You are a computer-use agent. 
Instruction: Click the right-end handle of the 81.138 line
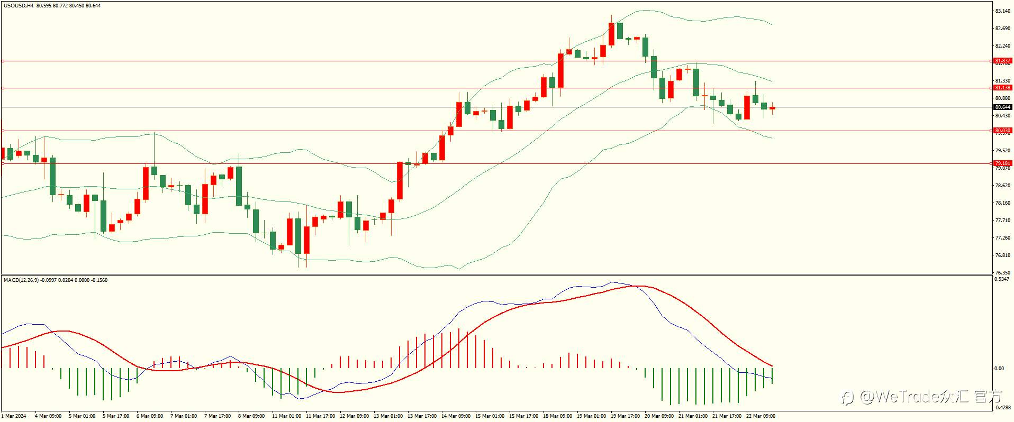(991, 88)
